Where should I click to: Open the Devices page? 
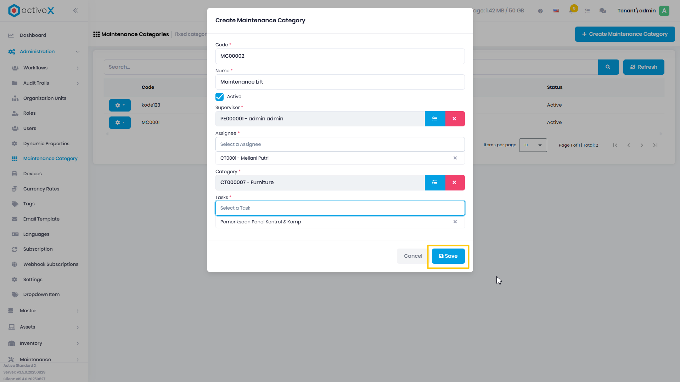(33, 174)
